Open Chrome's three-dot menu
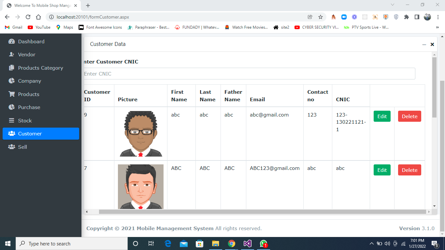Viewport: 445px width, 250px height. coord(438,17)
